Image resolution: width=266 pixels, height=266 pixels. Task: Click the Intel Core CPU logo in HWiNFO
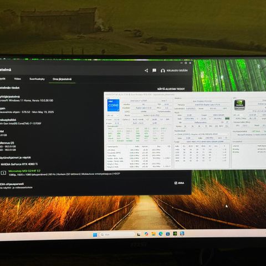click(113, 105)
